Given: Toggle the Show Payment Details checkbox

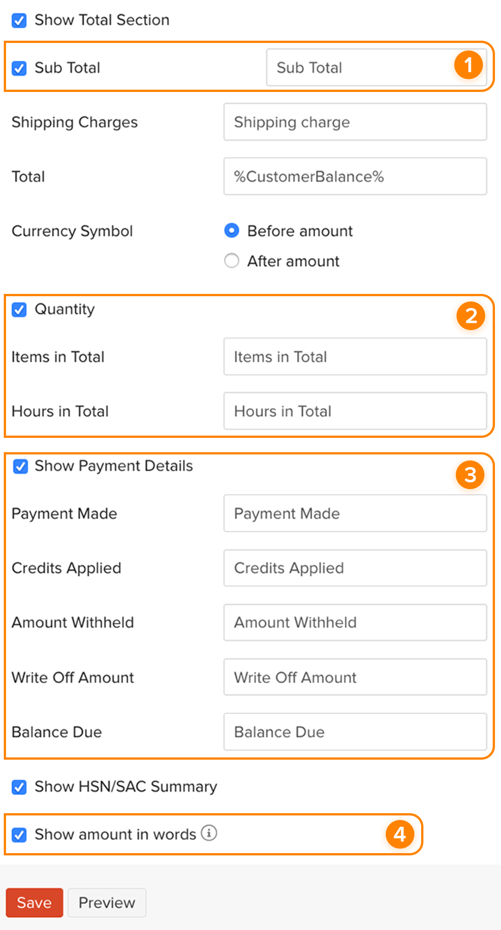Looking at the screenshot, I should (x=20, y=466).
